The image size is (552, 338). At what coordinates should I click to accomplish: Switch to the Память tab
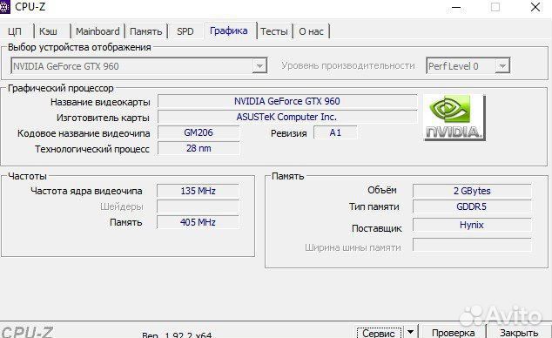145,31
